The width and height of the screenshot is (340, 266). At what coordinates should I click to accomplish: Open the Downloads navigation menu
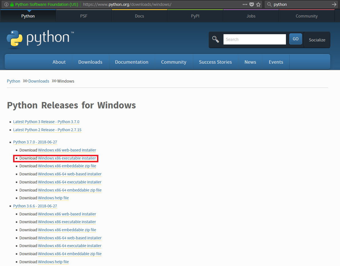pyautogui.click(x=90, y=62)
